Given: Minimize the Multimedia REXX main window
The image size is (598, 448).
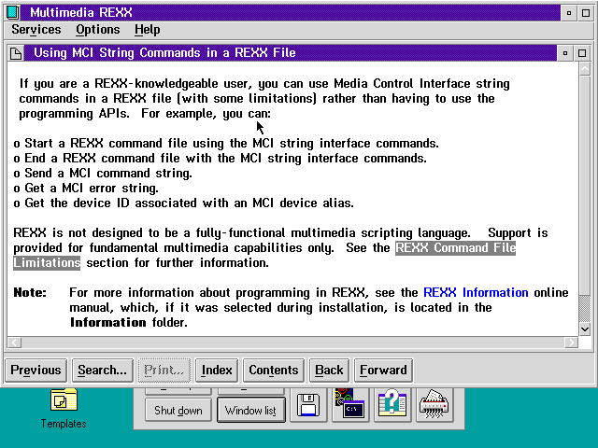Looking at the screenshot, I should 569,13.
